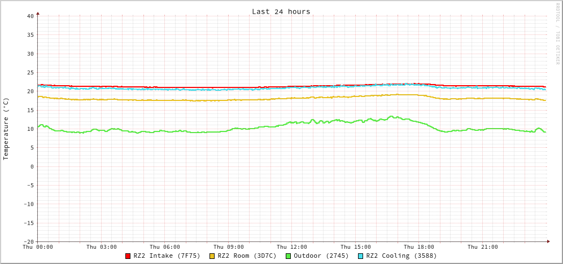The height and width of the screenshot is (264, 563).
Task: Click the green Outdoor legend swatch
Action: click(288, 256)
